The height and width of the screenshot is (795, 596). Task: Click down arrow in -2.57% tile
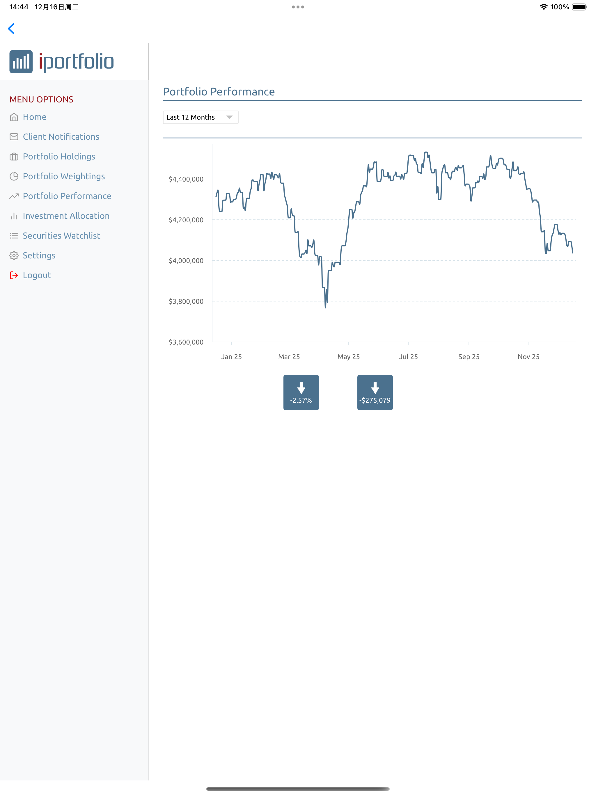[x=301, y=388]
